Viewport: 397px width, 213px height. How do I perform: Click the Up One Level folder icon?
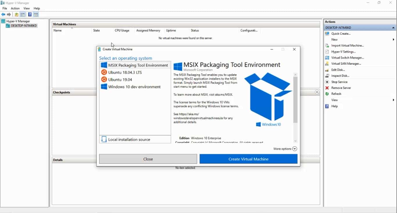point(17,15)
